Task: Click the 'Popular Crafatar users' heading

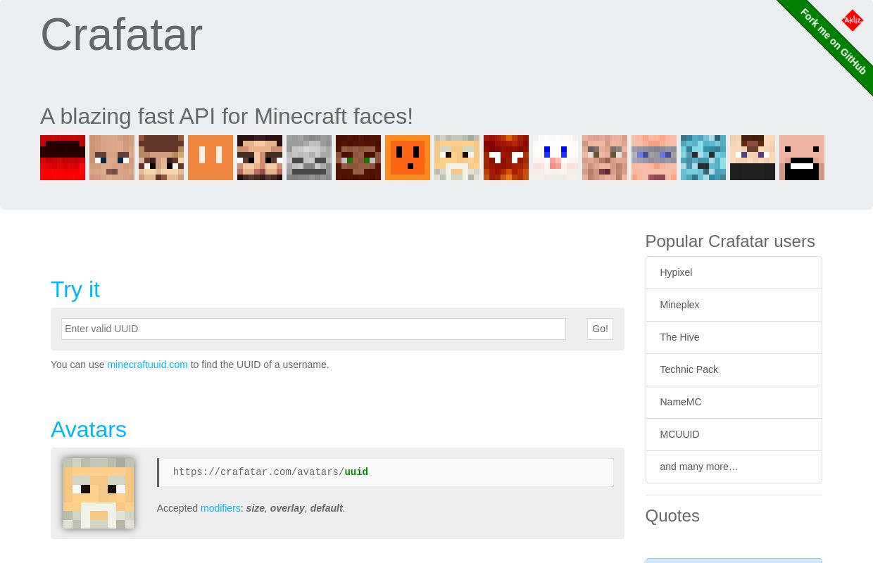Action: tap(730, 241)
